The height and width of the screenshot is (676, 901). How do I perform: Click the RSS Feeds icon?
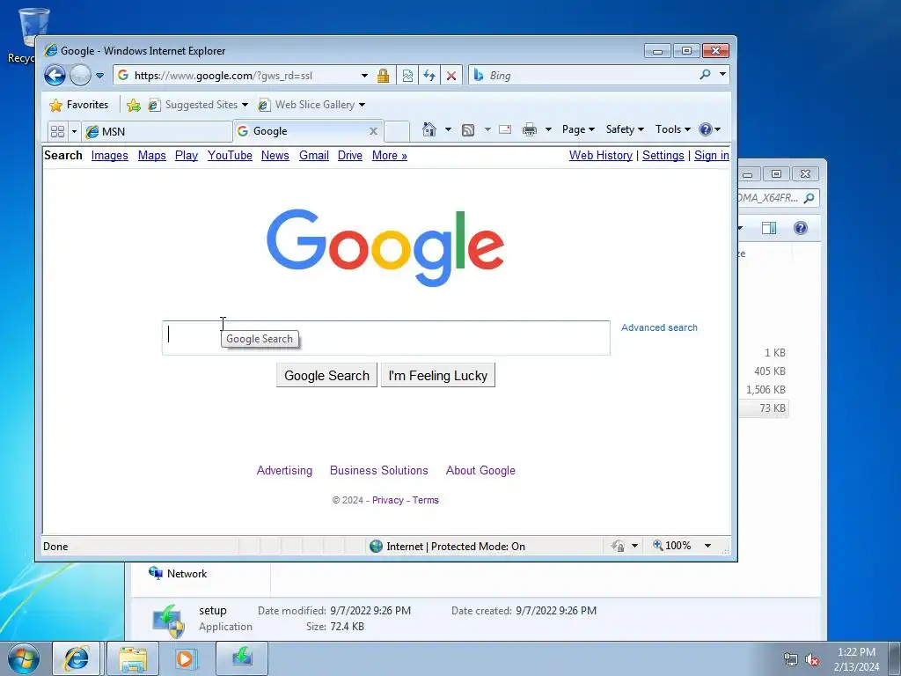coord(468,130)
